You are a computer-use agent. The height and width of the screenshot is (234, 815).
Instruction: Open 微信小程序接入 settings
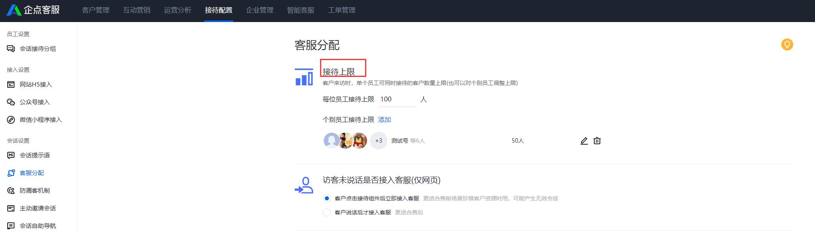[41, 120]
